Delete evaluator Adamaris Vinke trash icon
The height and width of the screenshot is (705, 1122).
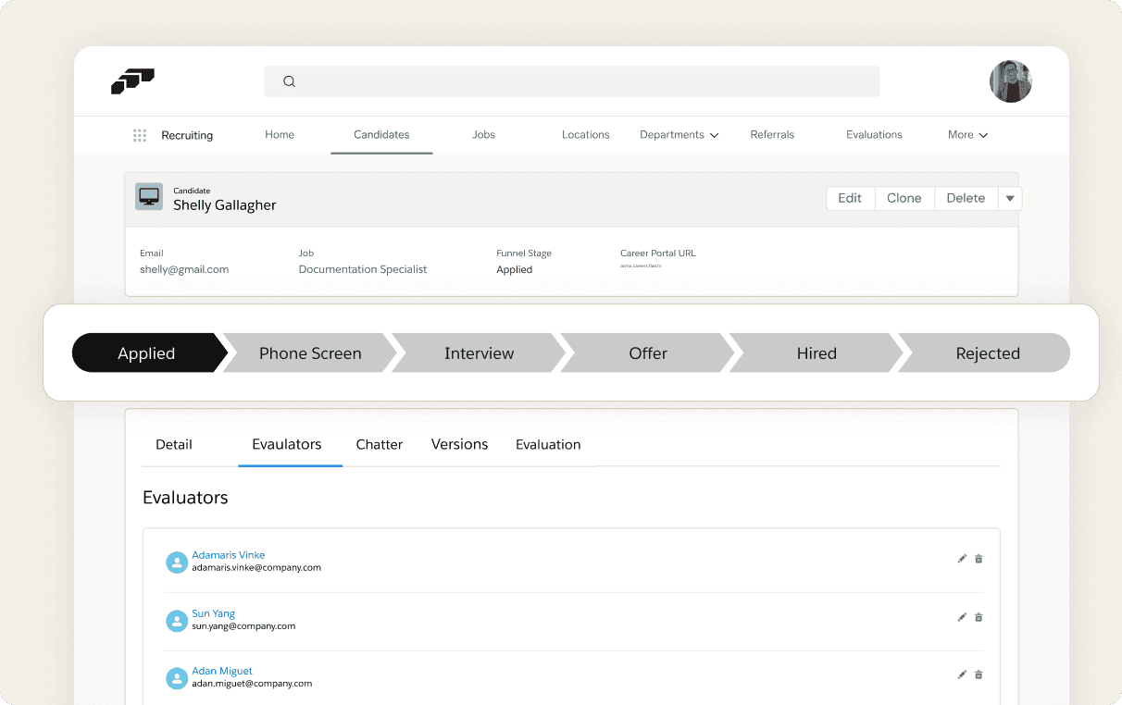pos(979,559)
